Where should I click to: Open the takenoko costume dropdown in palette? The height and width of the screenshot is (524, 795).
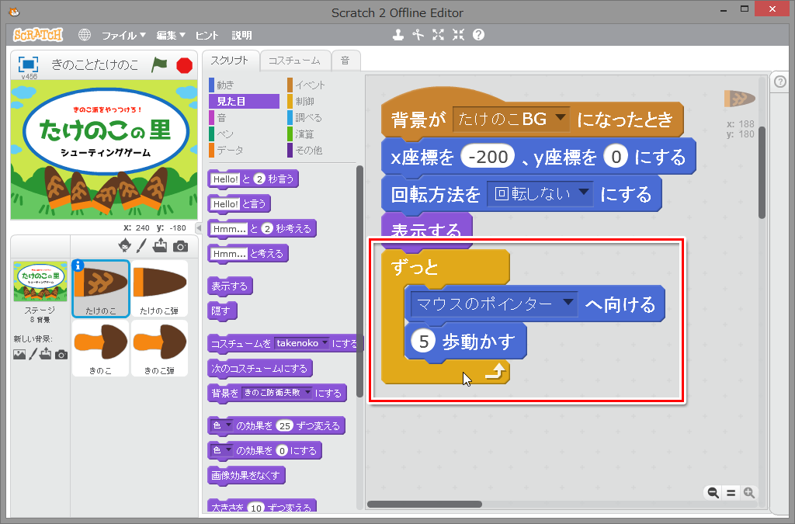tap(302, 343)
